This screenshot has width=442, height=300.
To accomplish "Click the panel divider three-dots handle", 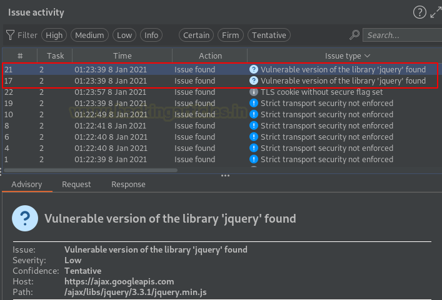I will click(225, 175).
